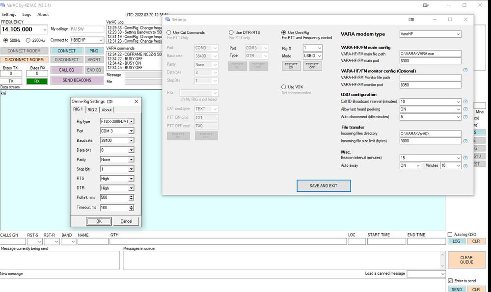Click the keyboard icon in VarAC main title bar
This screenshot has width=491, height=292.
pyautogui.click(x=425, y=4)
